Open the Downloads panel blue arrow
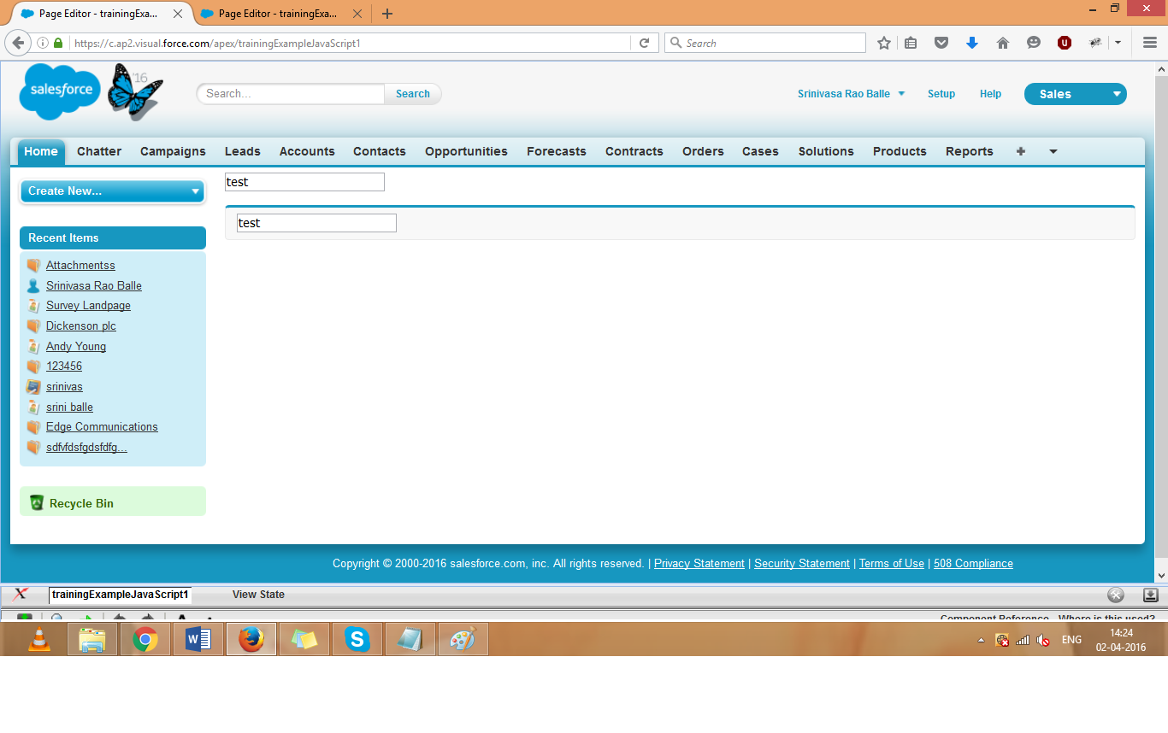Screen dimensions: 1168x733 [x=972, y=42]
